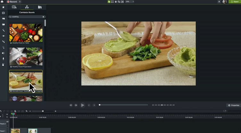241x133 pixels.
Task: Expand the Record options arrow
Action: pyautogui.click(x=20, y=2)
